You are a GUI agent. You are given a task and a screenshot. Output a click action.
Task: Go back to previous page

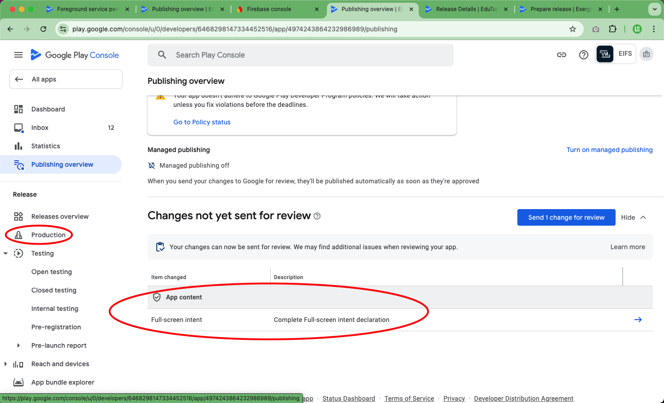[x=10, y=29]
